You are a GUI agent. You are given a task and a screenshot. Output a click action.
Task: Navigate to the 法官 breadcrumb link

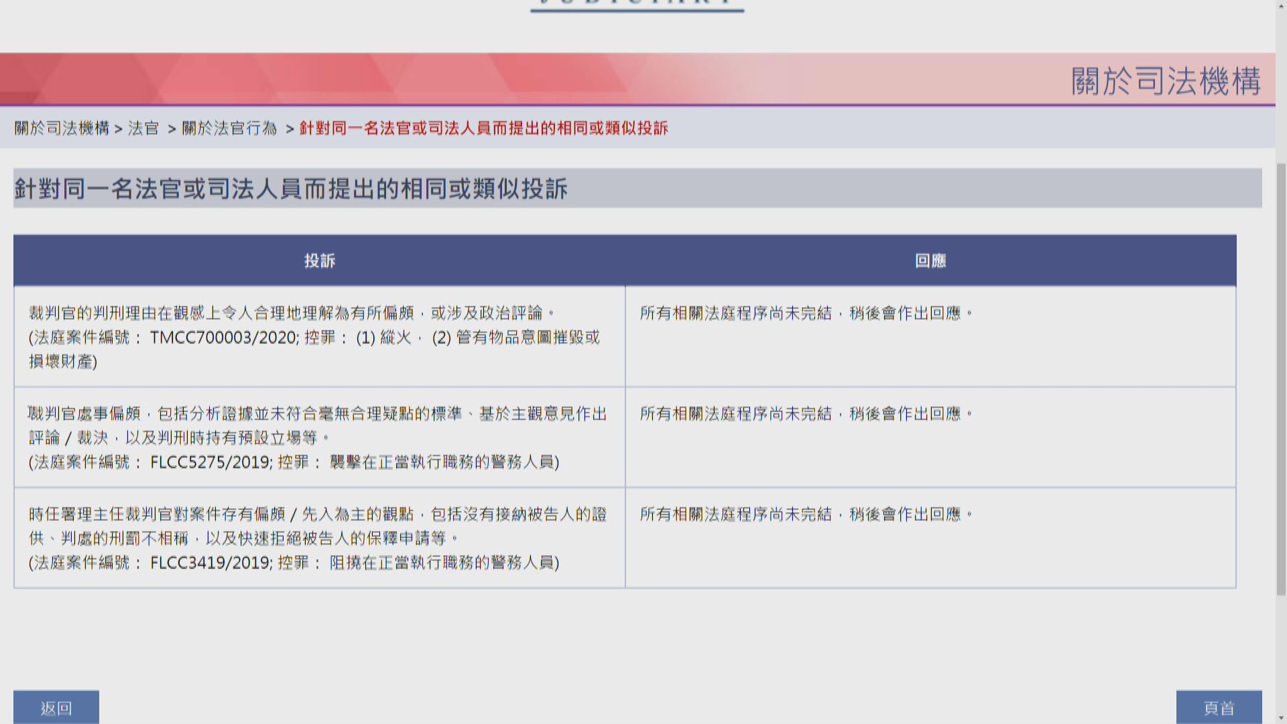(x=142, y=128)
